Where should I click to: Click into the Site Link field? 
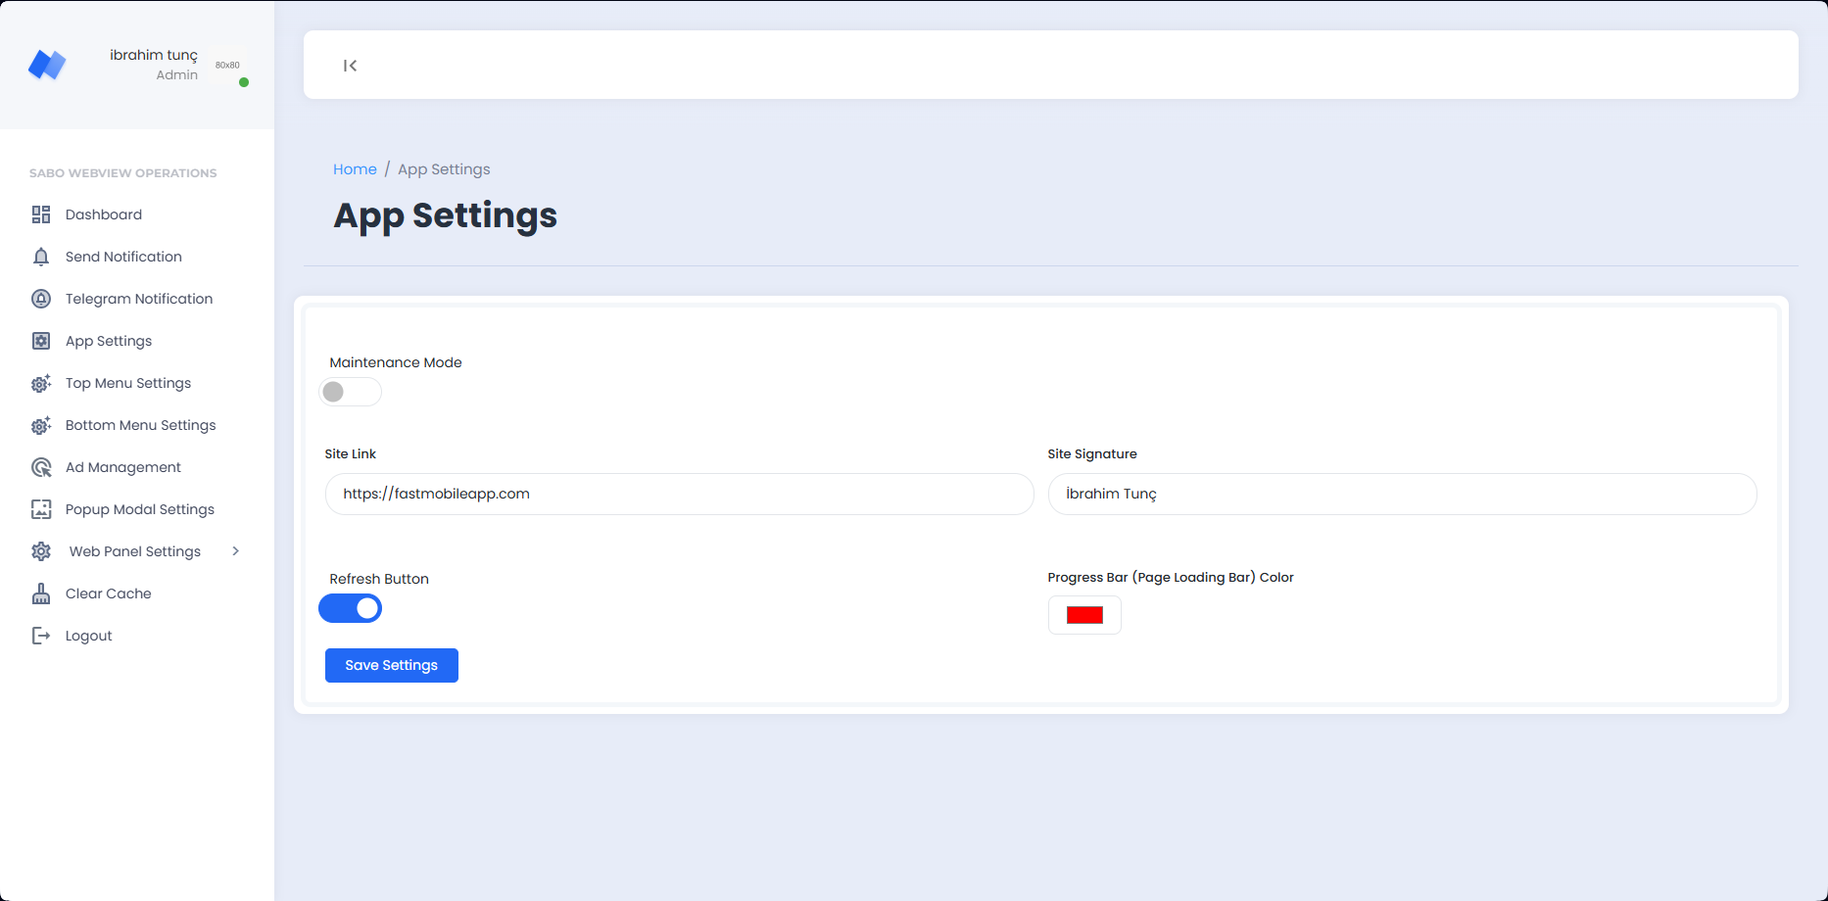pyautogui.click(x=679, y=495)
